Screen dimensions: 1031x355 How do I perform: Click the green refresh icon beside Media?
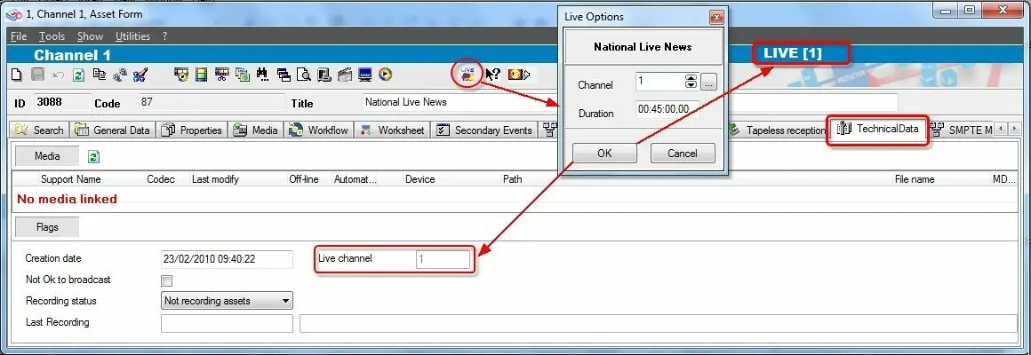pyautogui.click(x=93, y=156)
